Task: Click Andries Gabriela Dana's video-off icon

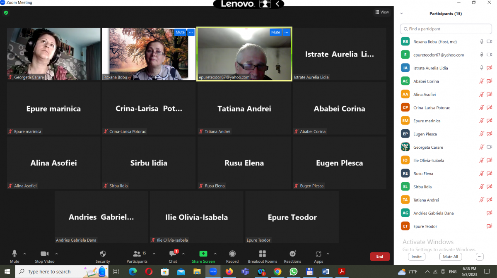Action: click(489, 213)
